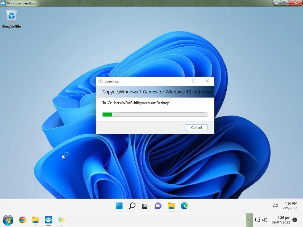
Task: Restore down the Windows Sandbox window
Action: pos(285,3)
